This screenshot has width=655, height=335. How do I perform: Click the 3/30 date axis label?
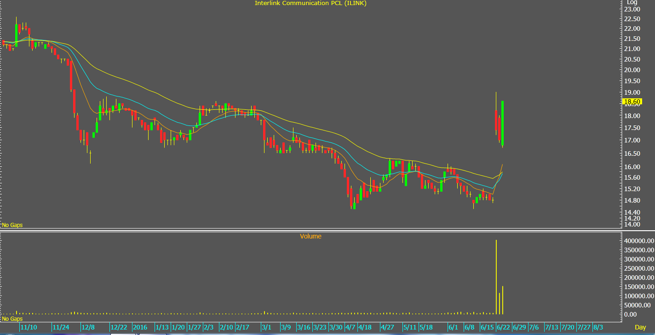[336, 328]
